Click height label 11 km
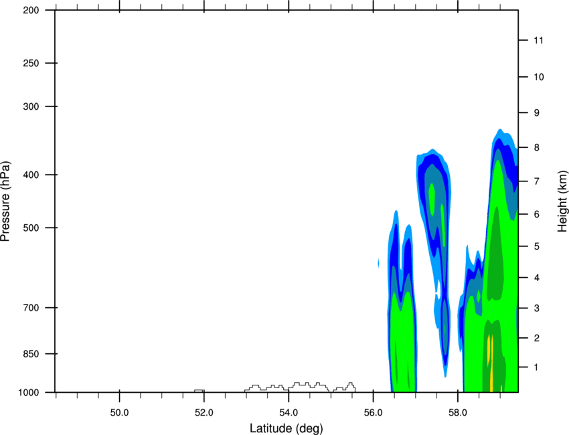The image size is (569, 435). click(538, 40)
